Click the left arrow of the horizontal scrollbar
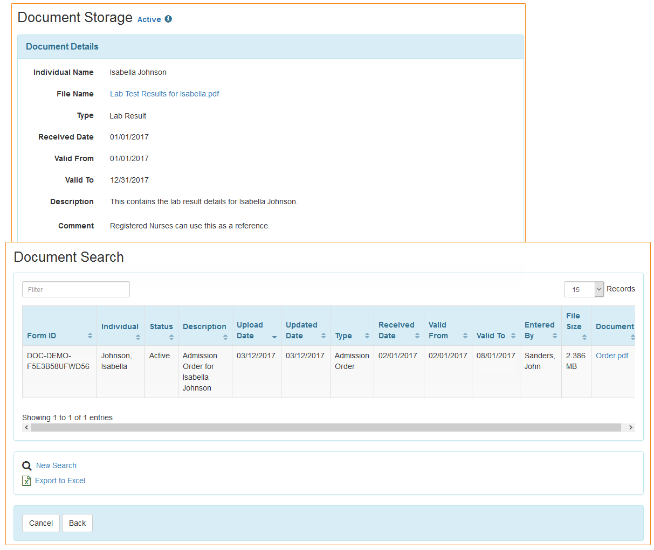This screenshot has height=550, width=654. point(26,427)
